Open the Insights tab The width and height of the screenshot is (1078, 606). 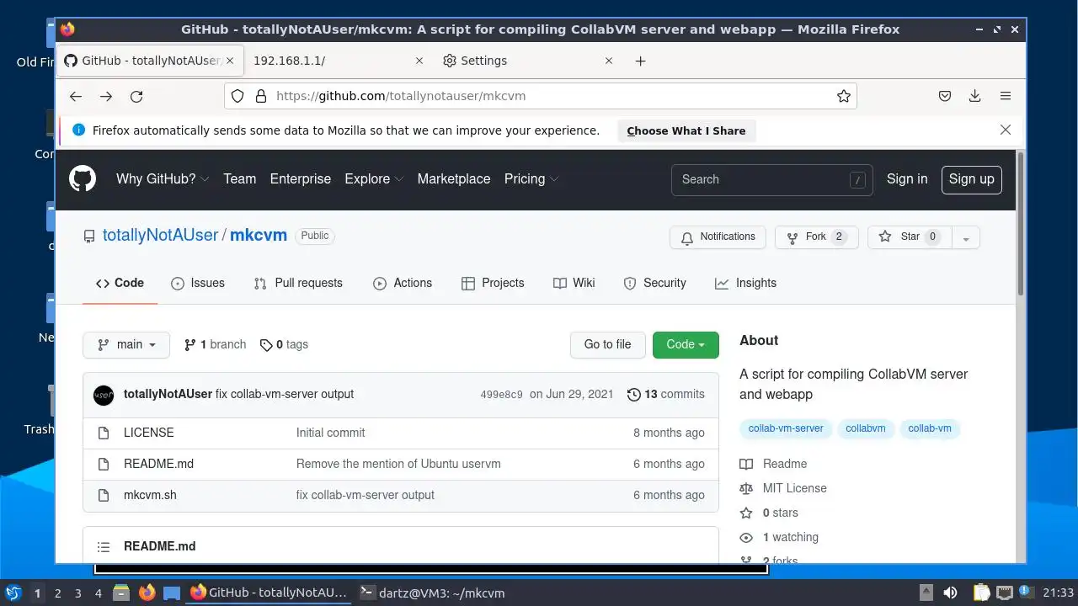pos(745,283)
